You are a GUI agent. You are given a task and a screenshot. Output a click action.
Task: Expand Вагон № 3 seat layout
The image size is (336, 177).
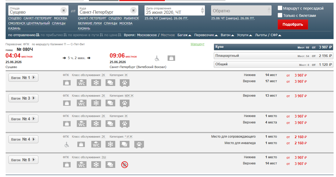pos(23,98)
